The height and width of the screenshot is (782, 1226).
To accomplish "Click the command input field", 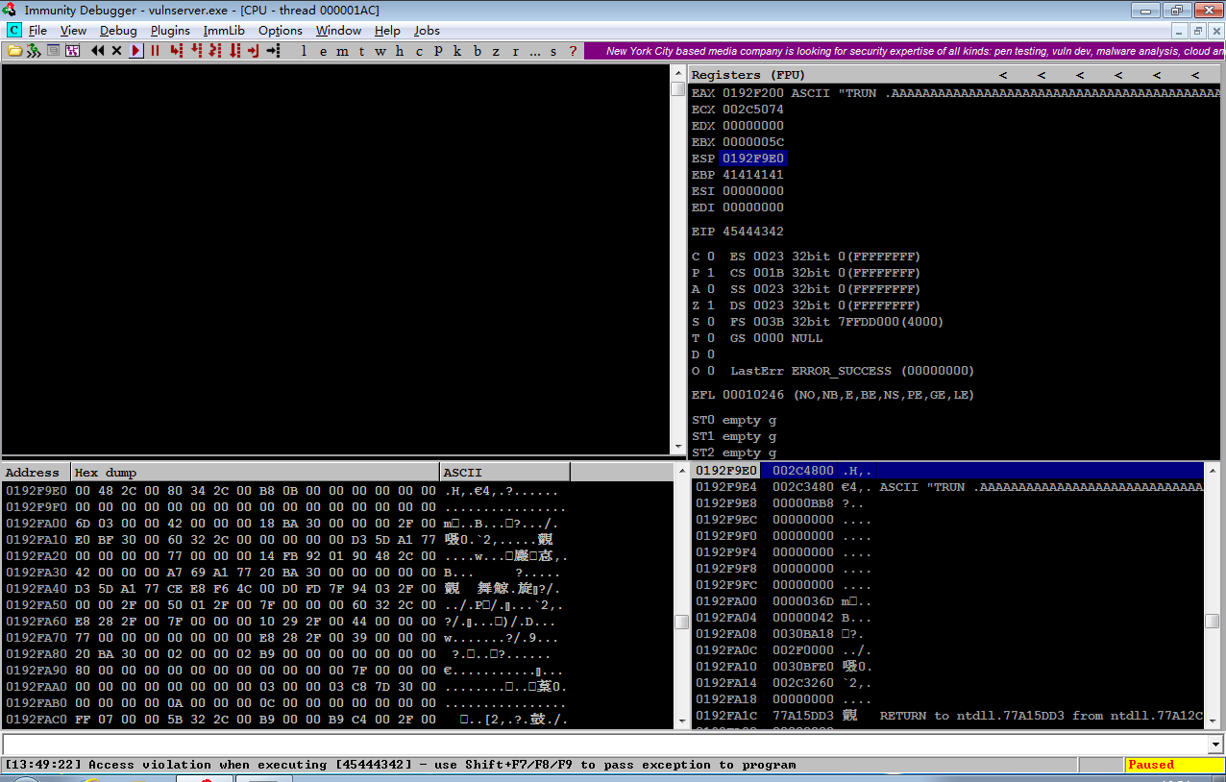I will (x=604, y=745).
